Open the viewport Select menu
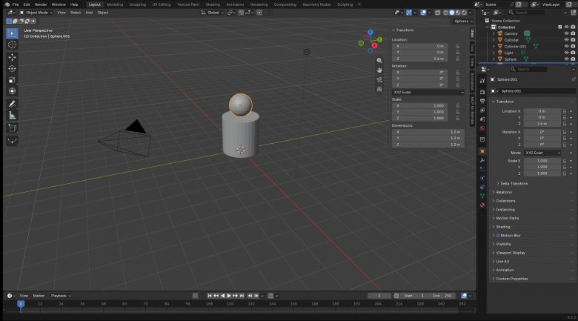578x321 pixels. (76, 13)
